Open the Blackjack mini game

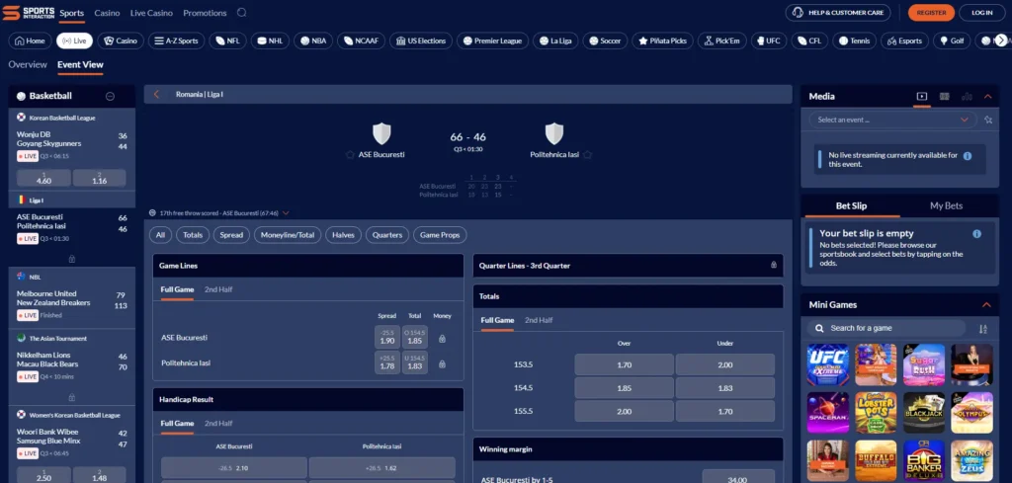[x=924, y=413]
